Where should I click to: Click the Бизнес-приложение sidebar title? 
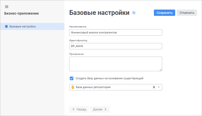(x=22, y=13)
